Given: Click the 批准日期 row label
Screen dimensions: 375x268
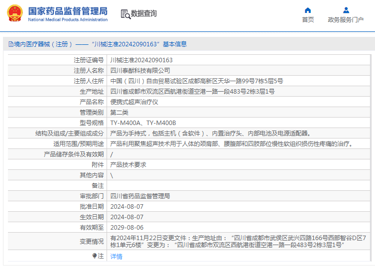Looking at the screenshot, I should (92, 207).
